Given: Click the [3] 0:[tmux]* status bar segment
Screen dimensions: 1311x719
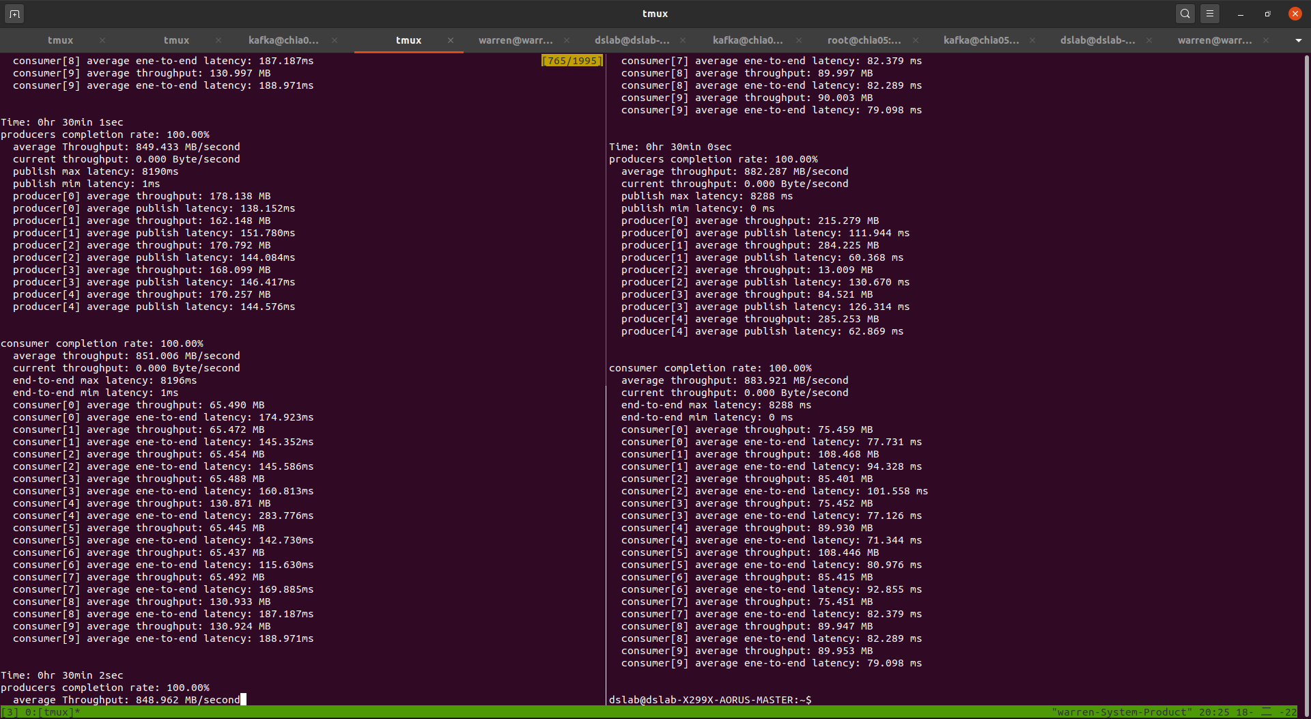Looking at the screenshot, I should click(x=40, y=711).
